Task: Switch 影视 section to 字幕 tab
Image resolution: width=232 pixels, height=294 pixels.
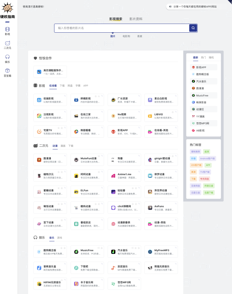Action: tap(78, 86)
